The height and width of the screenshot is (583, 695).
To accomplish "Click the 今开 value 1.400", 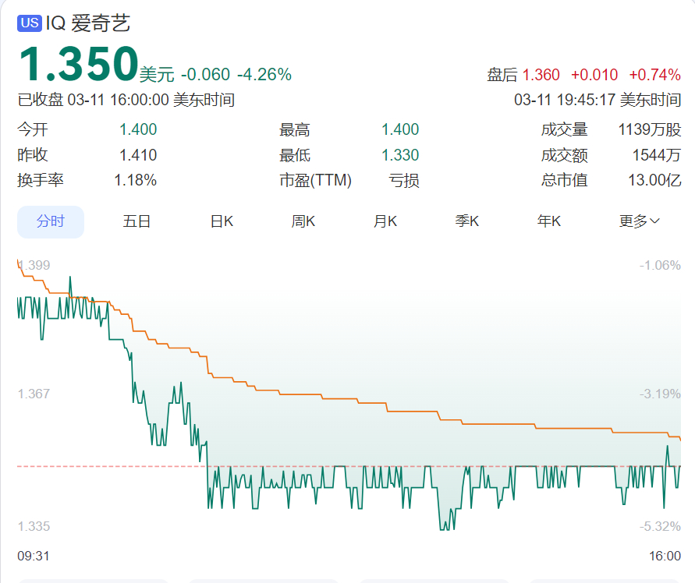I will pyautogui.click(x=138, y=129).
